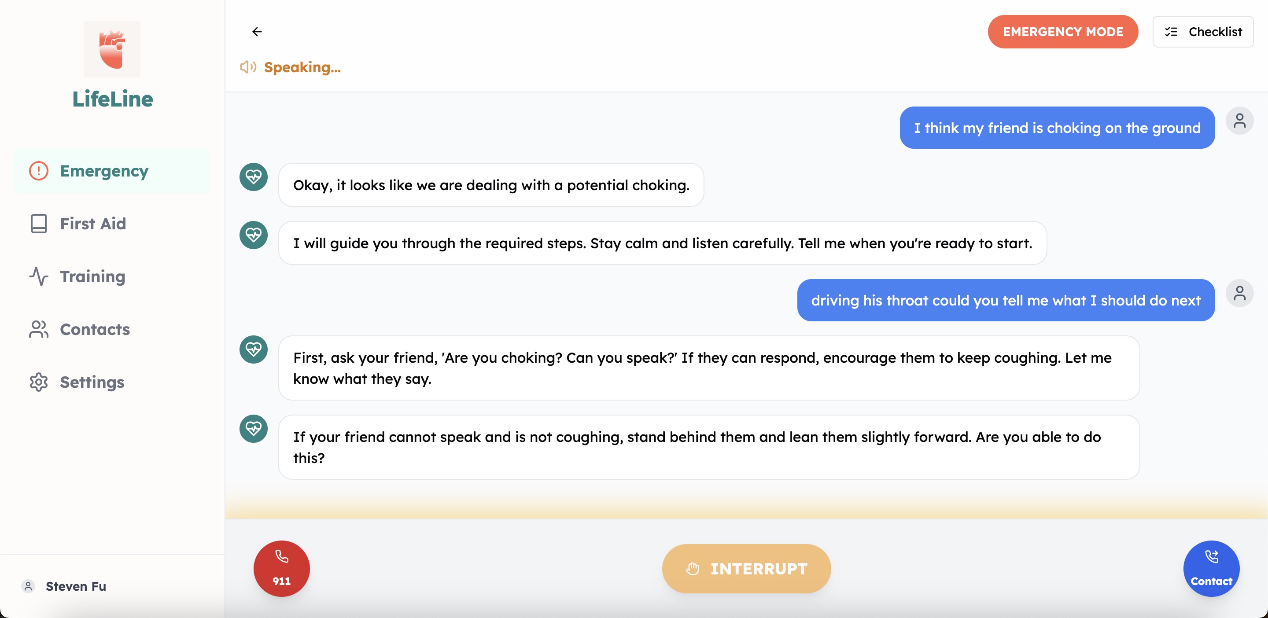Toggle EMERGENCY MODE button
Image resolution: width=1268 pixels, height=618 pixels.
[1063, 32]
